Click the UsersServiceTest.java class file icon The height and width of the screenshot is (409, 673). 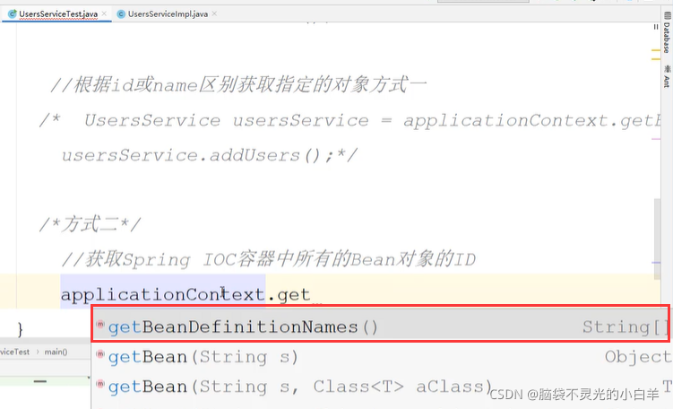coord(12,13)
